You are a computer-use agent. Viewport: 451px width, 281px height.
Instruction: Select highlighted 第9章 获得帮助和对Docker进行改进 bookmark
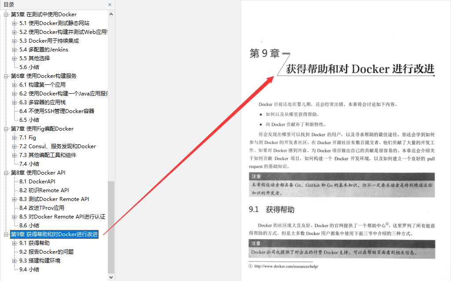click(55, 234)
